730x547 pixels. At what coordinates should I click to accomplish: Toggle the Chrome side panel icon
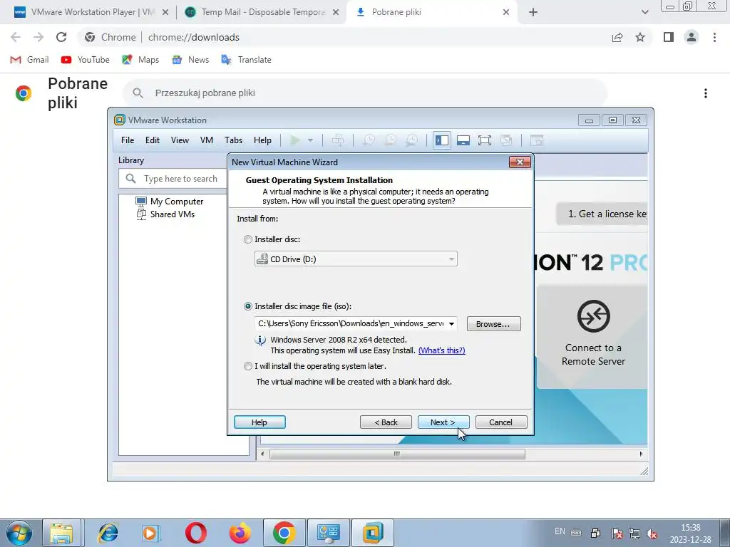coord(669,37)
